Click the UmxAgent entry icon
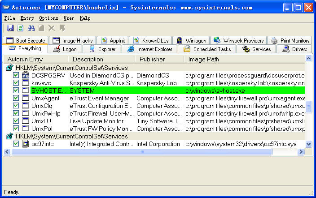 (x=26, y=98)
